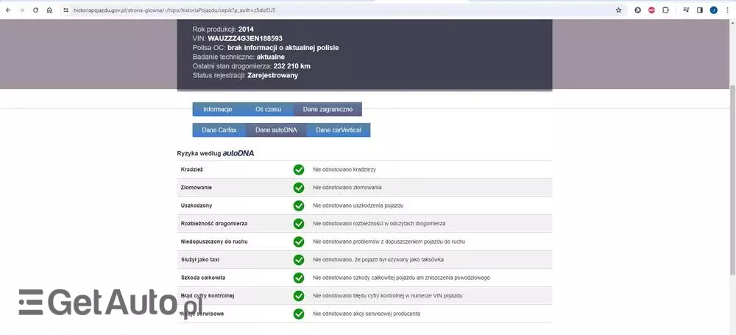Select the Dane autoDNA button
This screenshot has width=736, height=335.
click(x=276, y=130)
